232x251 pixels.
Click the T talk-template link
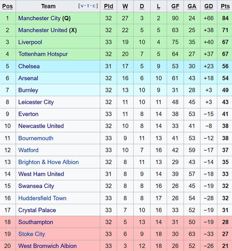88,6
